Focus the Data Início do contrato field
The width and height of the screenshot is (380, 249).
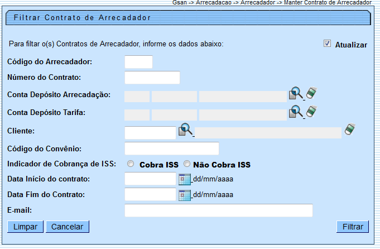click(150, 179)
